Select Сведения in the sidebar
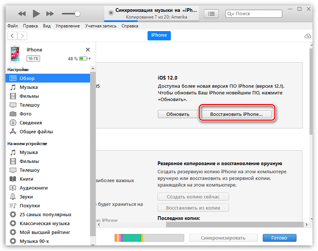This screenshot has height=251, width=318. 30,123
